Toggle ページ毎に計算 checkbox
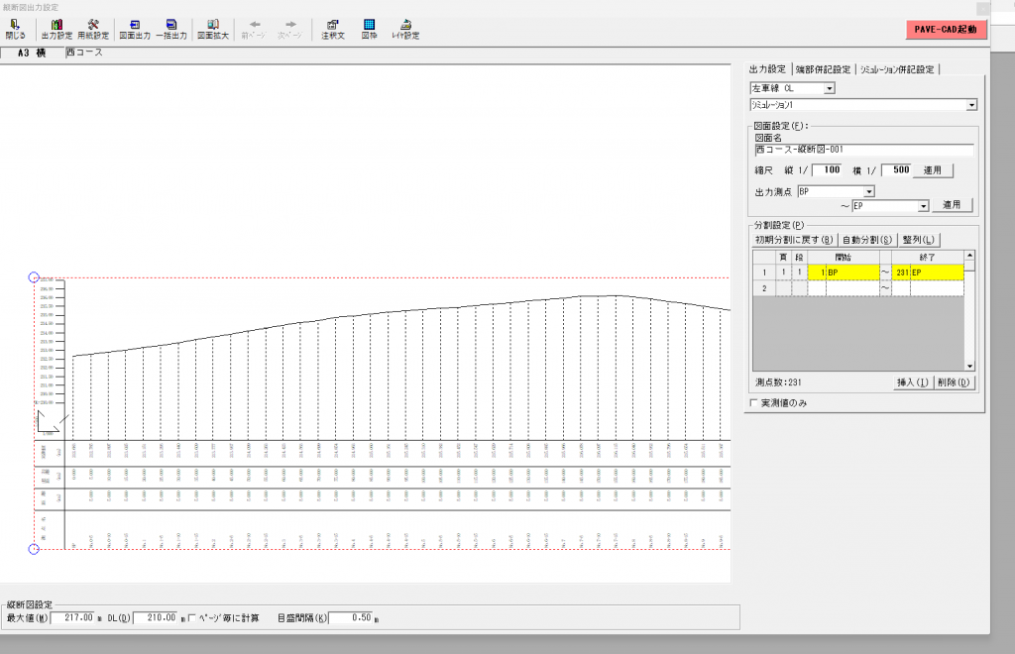This screenshot has height=654, width=1015. point(191,618)
